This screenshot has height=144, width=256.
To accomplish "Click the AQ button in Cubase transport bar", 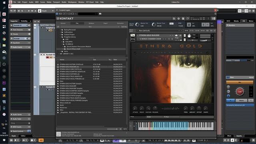I will (x=41, y=140).
